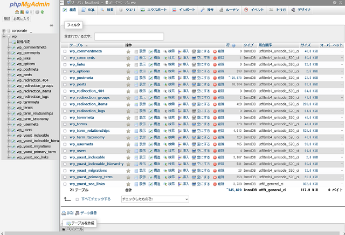Select the wp_yoast_seo_links row checkbox
Image resolution: width=345 pixels, height=235 pixels.
coord(65,184)
